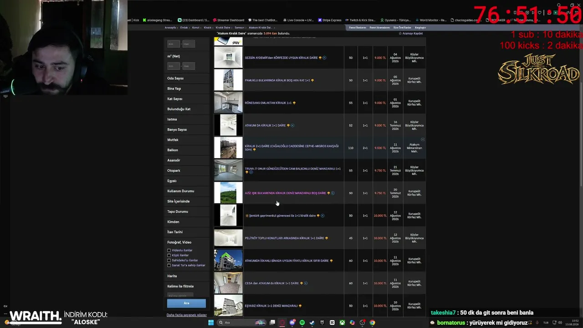Open listing AZİZ IŞIK BULVARI'NDA KİRALIK DENİZ MANZARALI
This screenshot has width=583, height=328.
pos(286,193)
